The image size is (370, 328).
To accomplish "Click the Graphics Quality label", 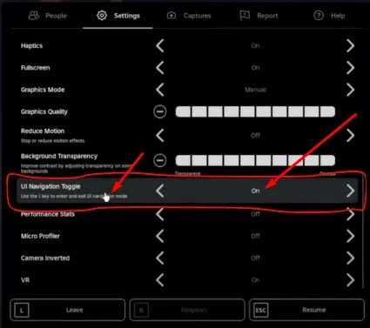I will (x=44, y=111).
